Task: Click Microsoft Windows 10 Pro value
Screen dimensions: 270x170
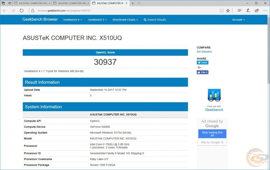Action: [111, 133]
